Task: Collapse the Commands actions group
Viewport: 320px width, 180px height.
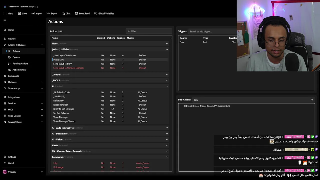Action: (167, 157)
